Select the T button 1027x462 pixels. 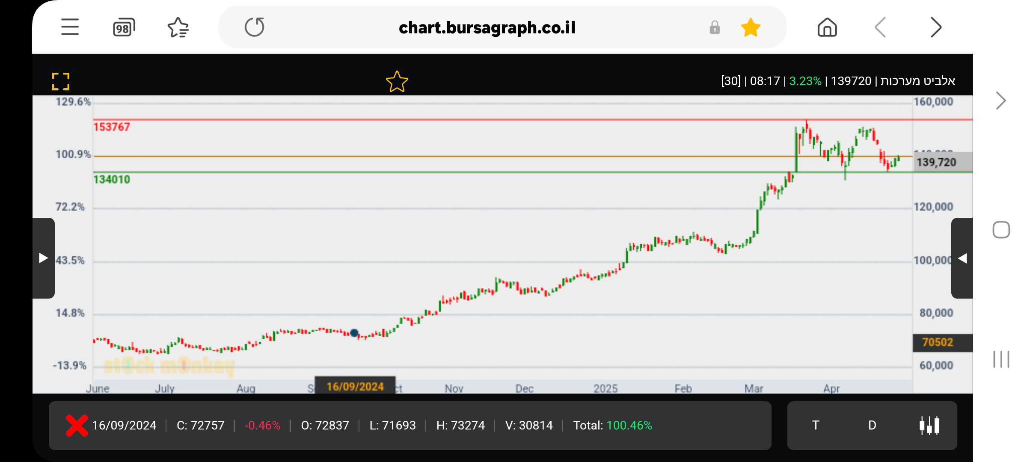[x=816, y=425]
